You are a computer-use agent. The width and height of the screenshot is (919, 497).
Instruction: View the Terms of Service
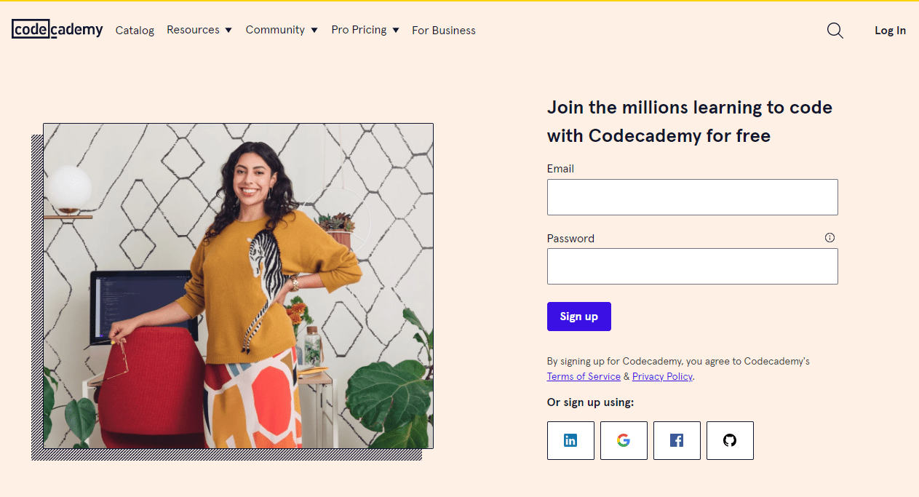tap(584, 376)
